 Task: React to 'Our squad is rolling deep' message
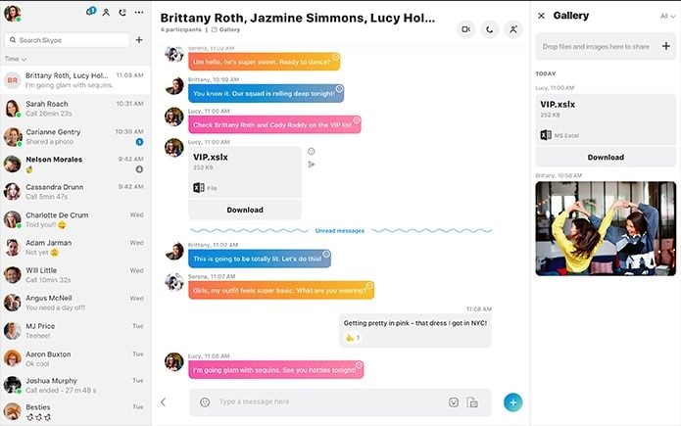[339, 88]
